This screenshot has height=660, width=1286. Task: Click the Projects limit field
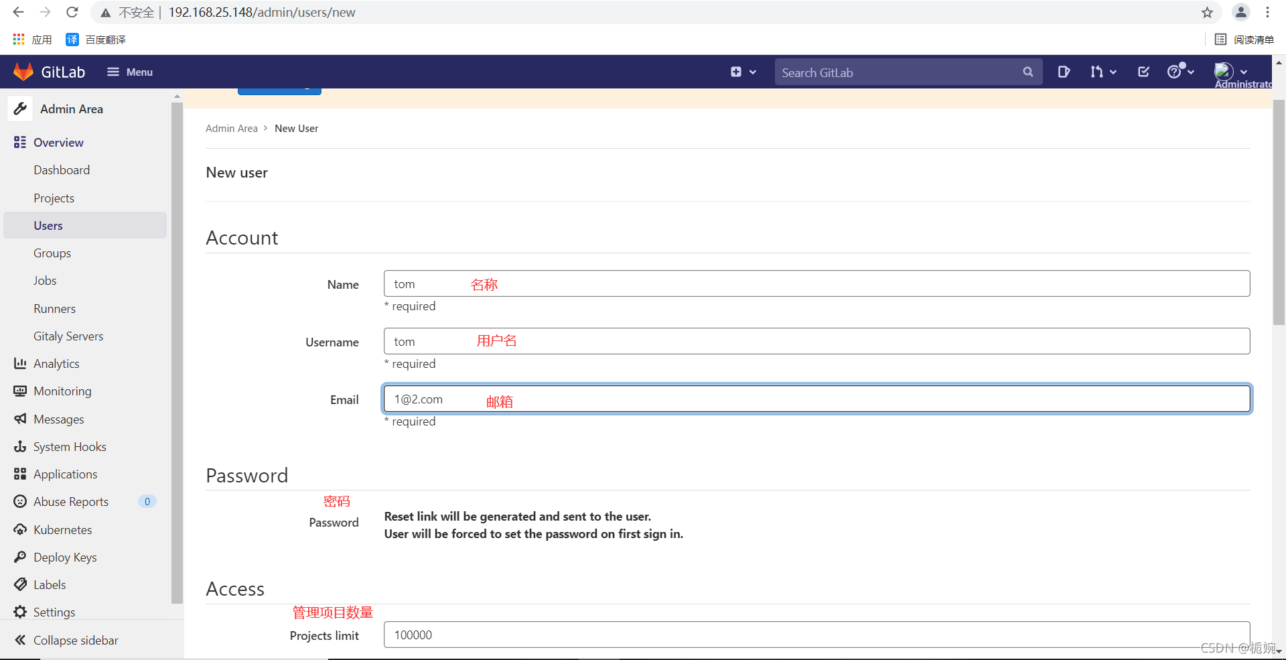point(816,635)
